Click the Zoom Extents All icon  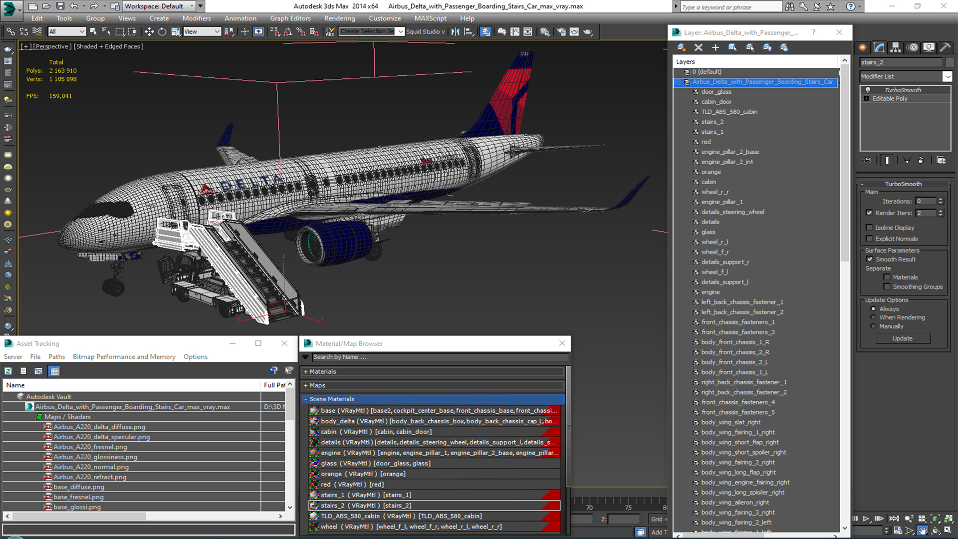(x=949, y=519)
